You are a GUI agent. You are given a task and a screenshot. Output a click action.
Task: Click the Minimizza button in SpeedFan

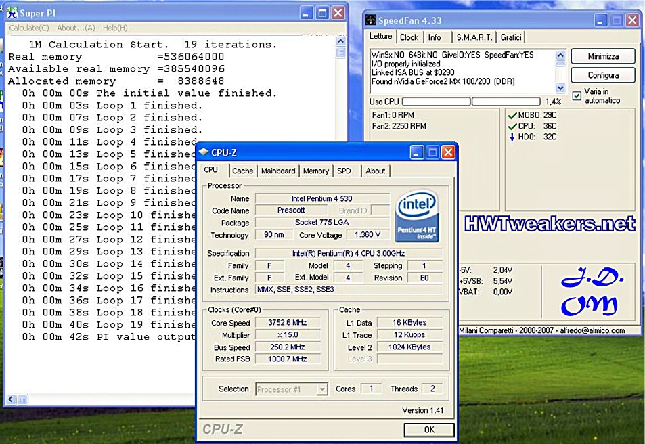tap(603, 56)
